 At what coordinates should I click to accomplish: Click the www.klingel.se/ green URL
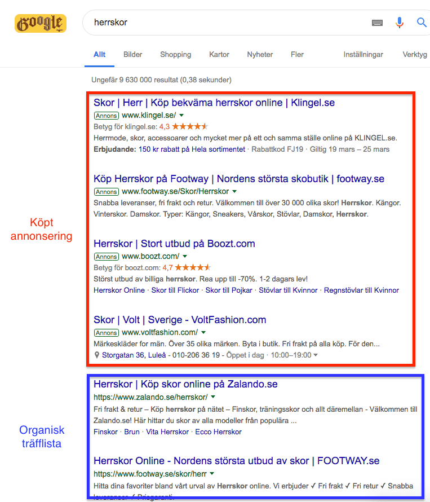(149, 115)
